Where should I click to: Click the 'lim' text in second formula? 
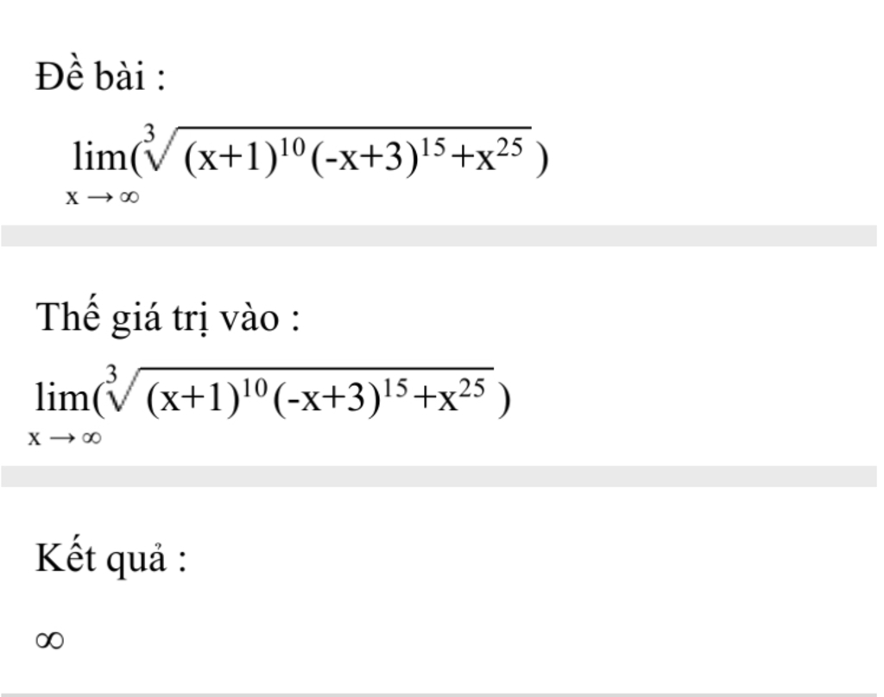[62, 397]
